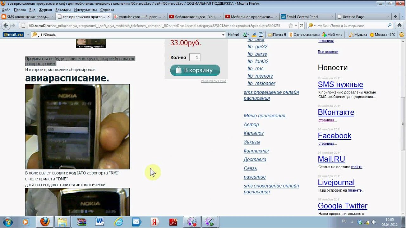This screenshot has height=228, width=406.
Task: Open Почта 9 mail shortcut
Action: click(277, 35)
